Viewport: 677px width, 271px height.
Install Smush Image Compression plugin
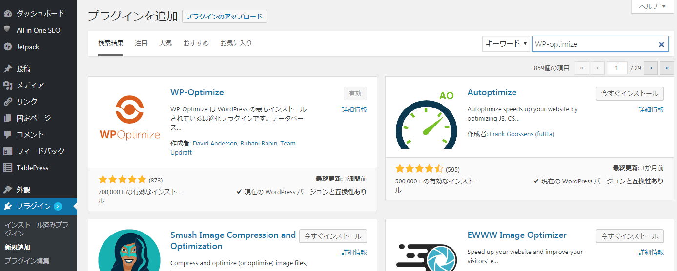[x=333, y=236]
